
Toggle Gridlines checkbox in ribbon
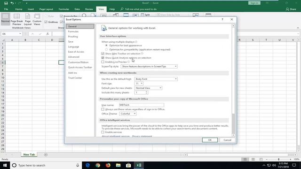coord(46,22)
